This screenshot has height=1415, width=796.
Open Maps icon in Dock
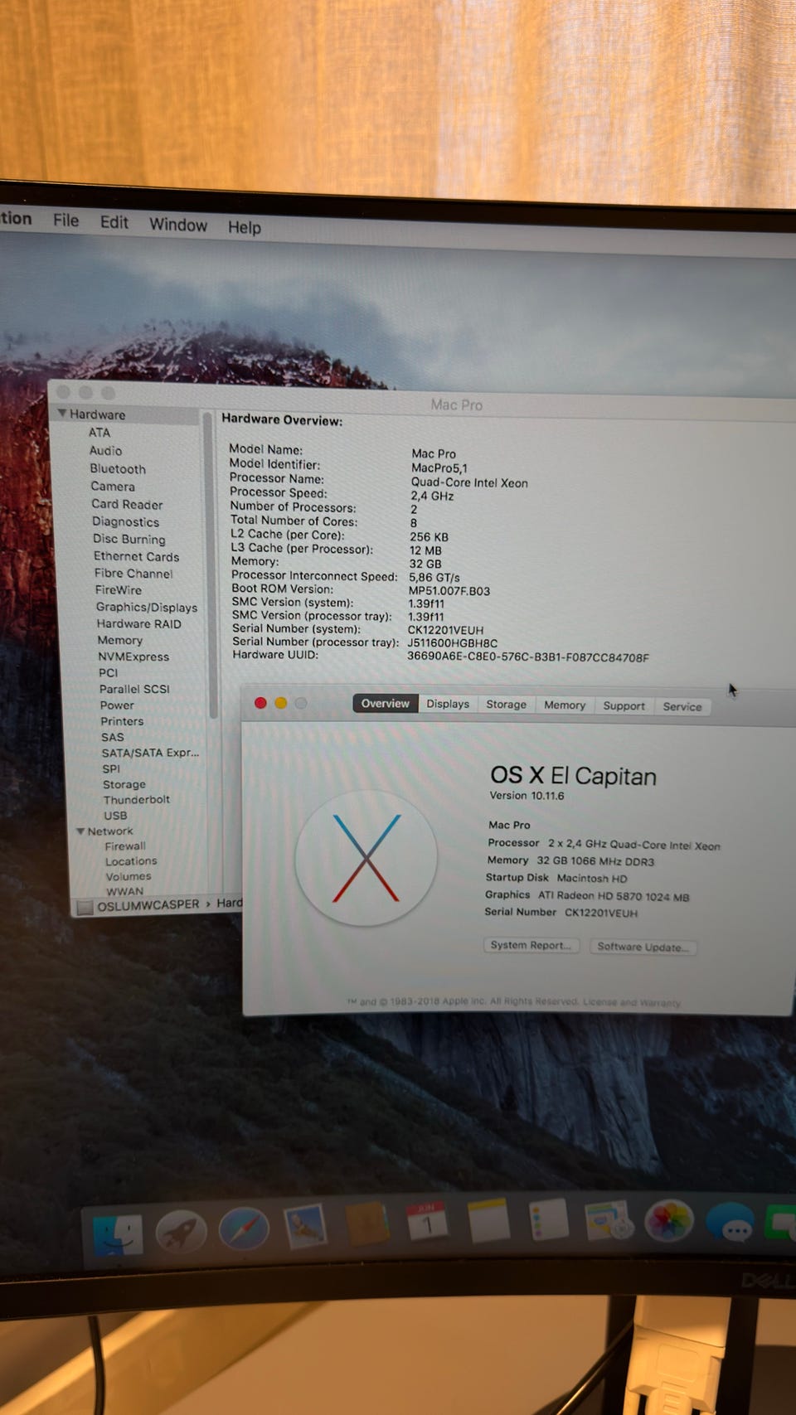click(609, 1219)
